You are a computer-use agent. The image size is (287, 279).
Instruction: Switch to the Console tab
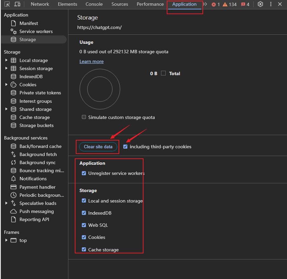(94, 4)
